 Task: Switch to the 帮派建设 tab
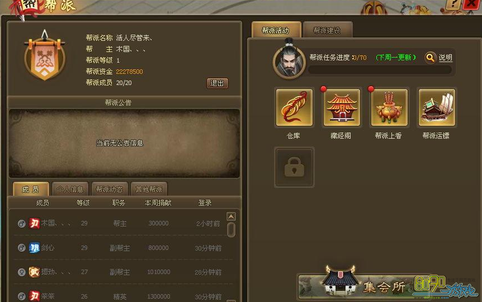[x=327, y=30]
